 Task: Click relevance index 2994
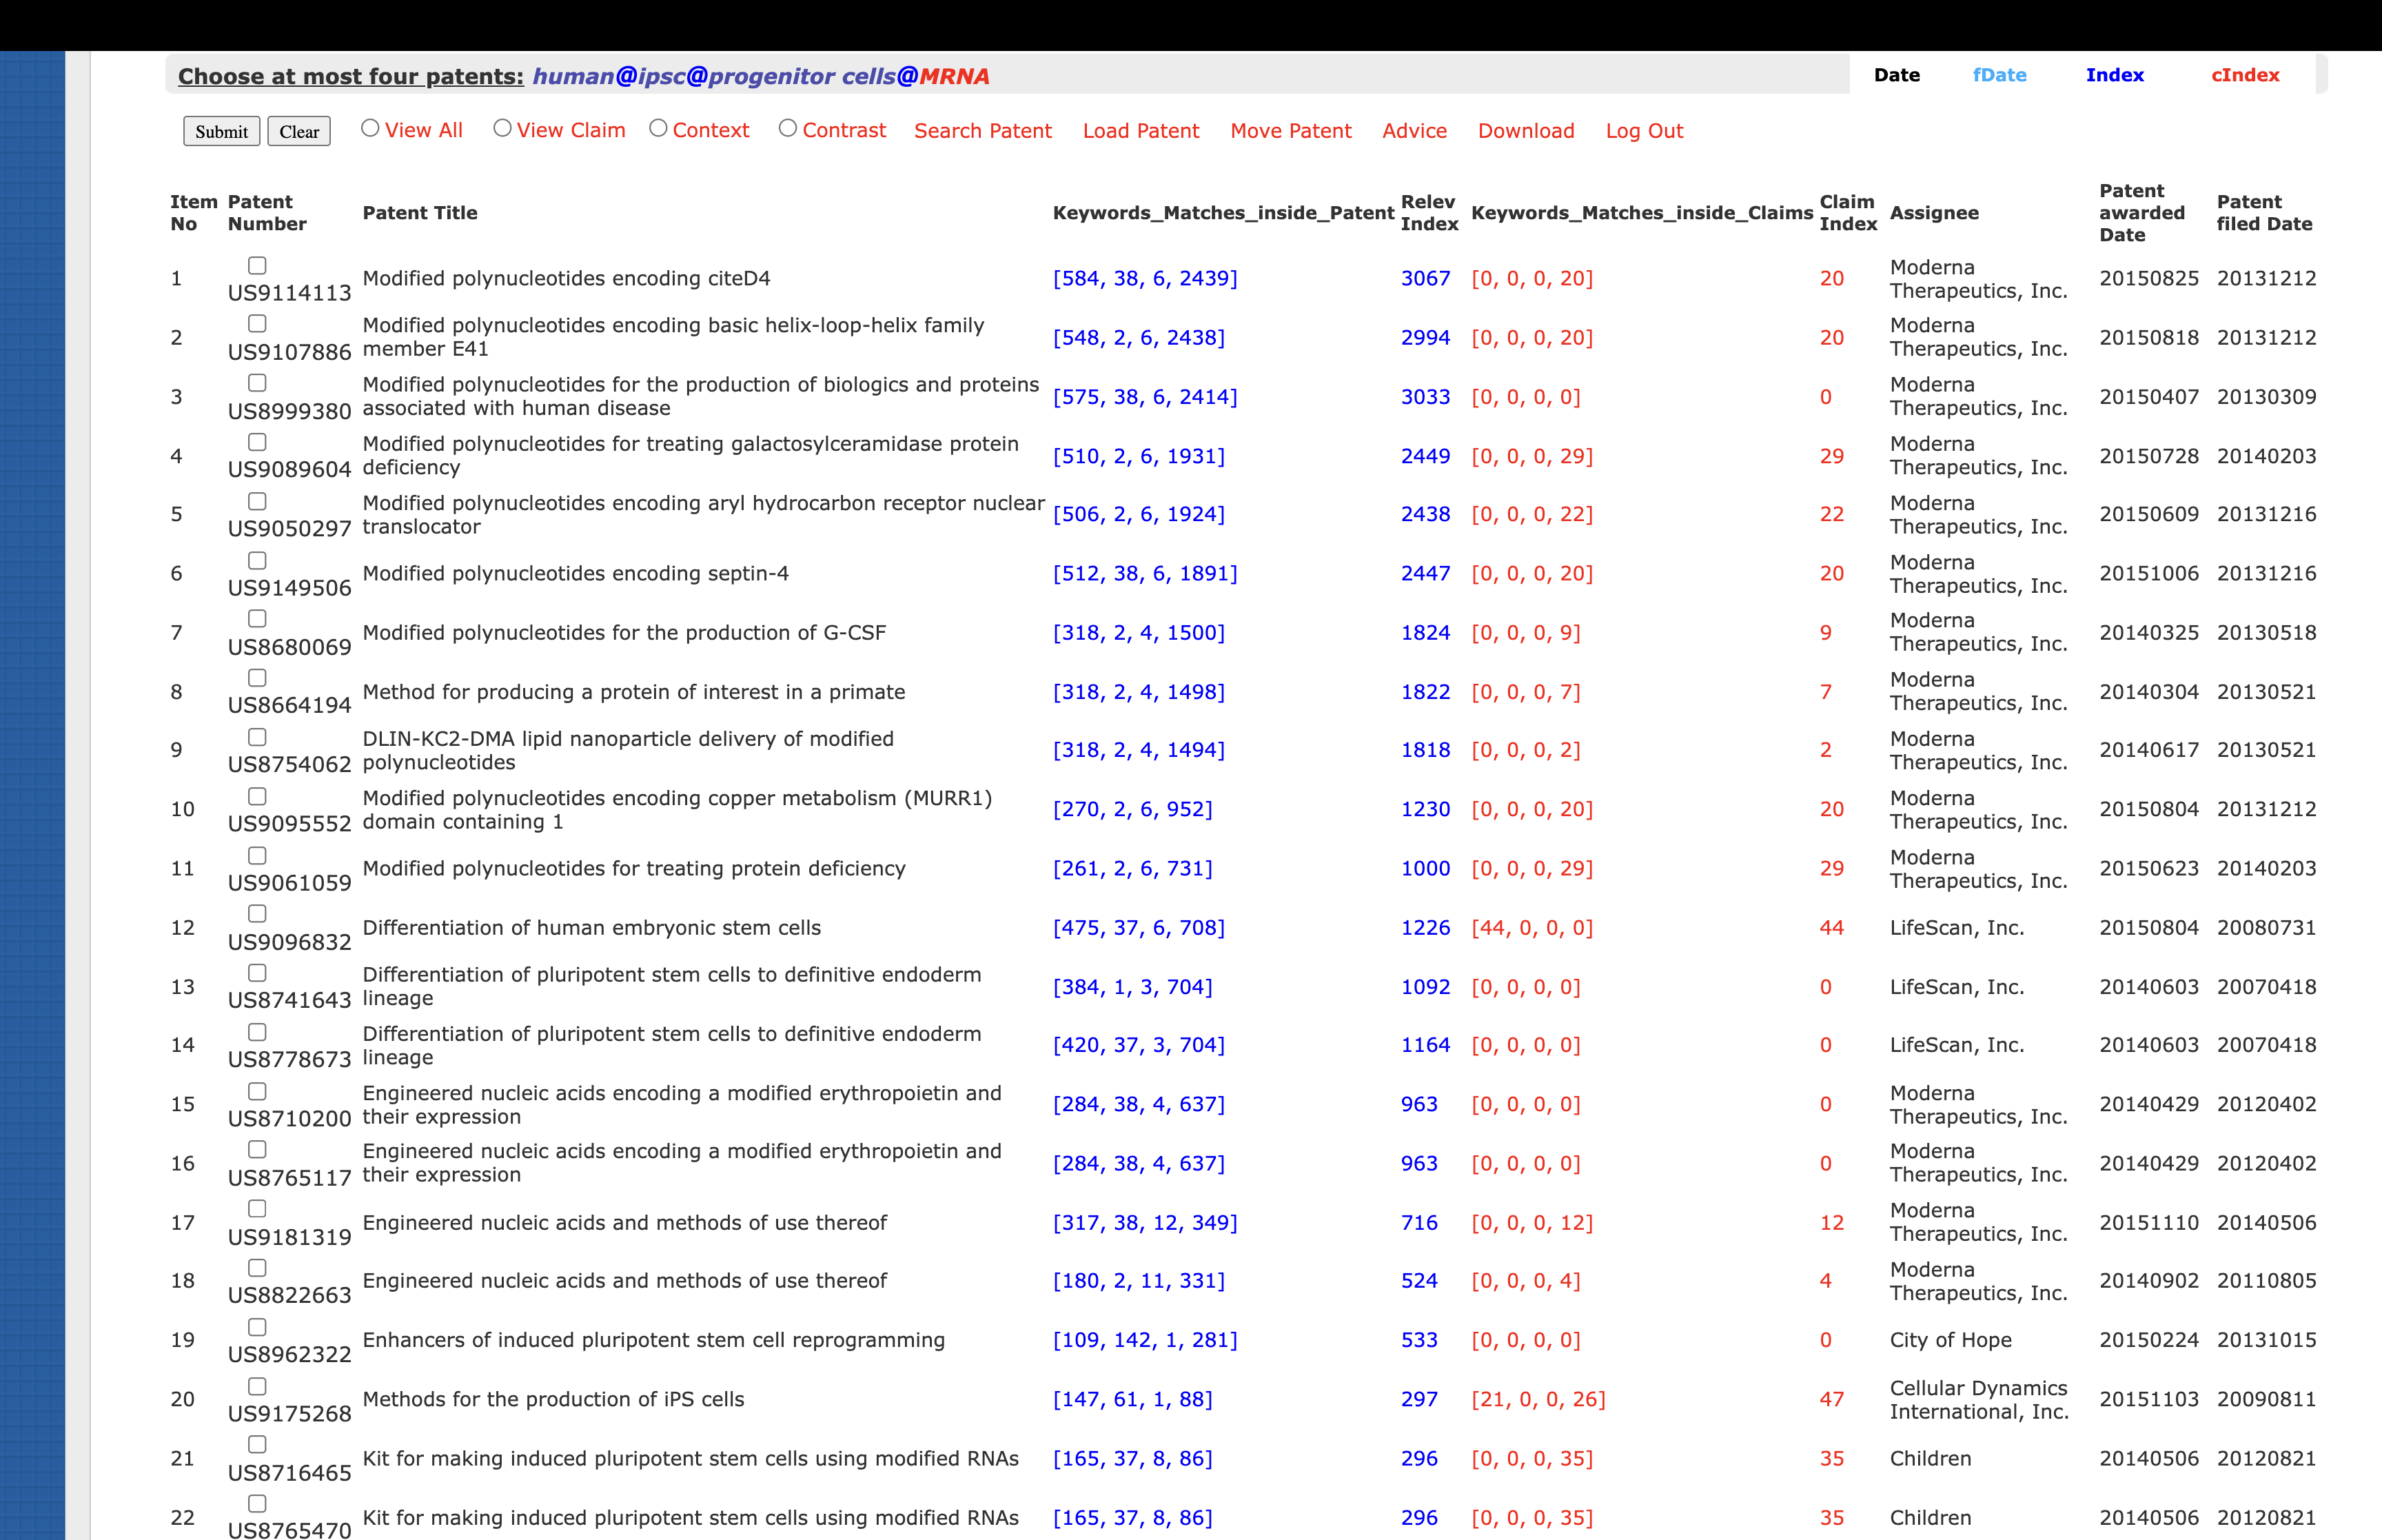1425,338
